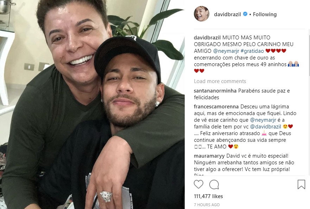Open @neymarjr mention in francescamorenna comment
This screenshot has width=310, height=209.
click(x=263, y=120)
